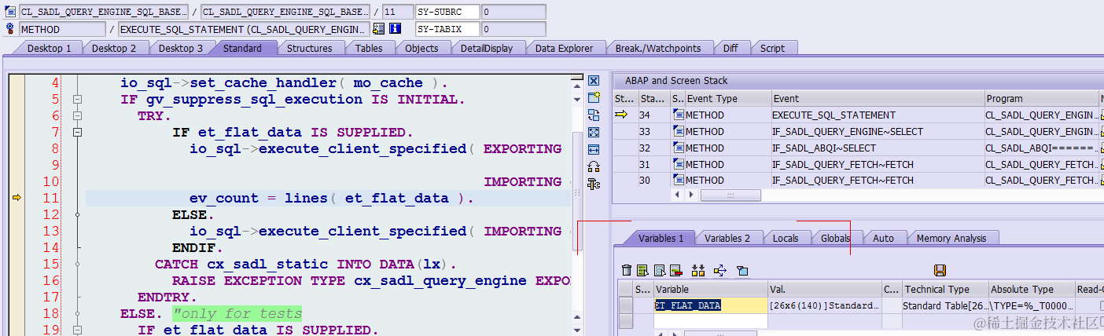Click the tool settings icon below the headphones

point(594,184)
